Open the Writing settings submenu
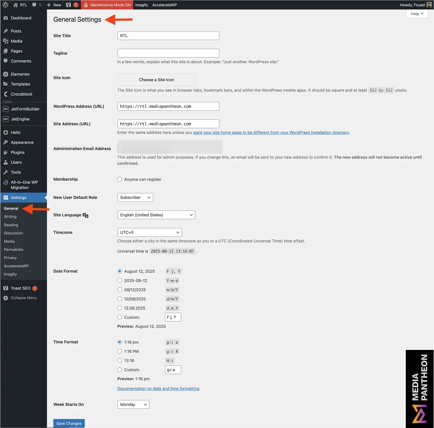 point(10,217)
